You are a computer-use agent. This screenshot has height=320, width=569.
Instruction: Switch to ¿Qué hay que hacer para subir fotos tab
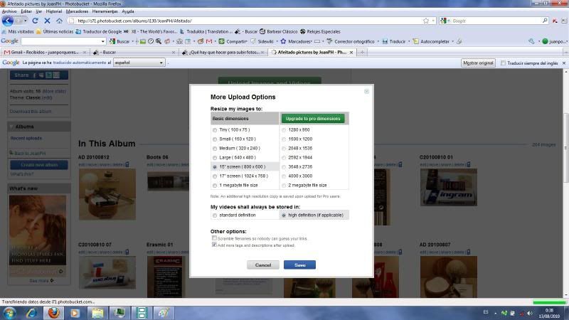click(x=223, y=52)
